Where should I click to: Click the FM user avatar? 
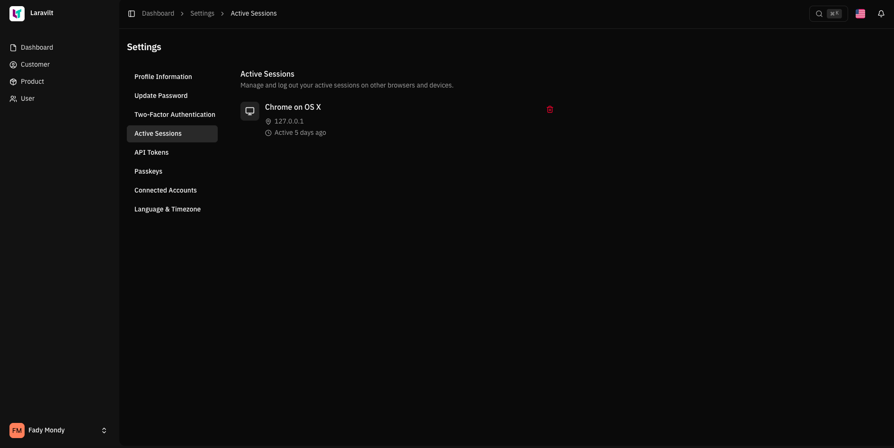pos(17,430)
